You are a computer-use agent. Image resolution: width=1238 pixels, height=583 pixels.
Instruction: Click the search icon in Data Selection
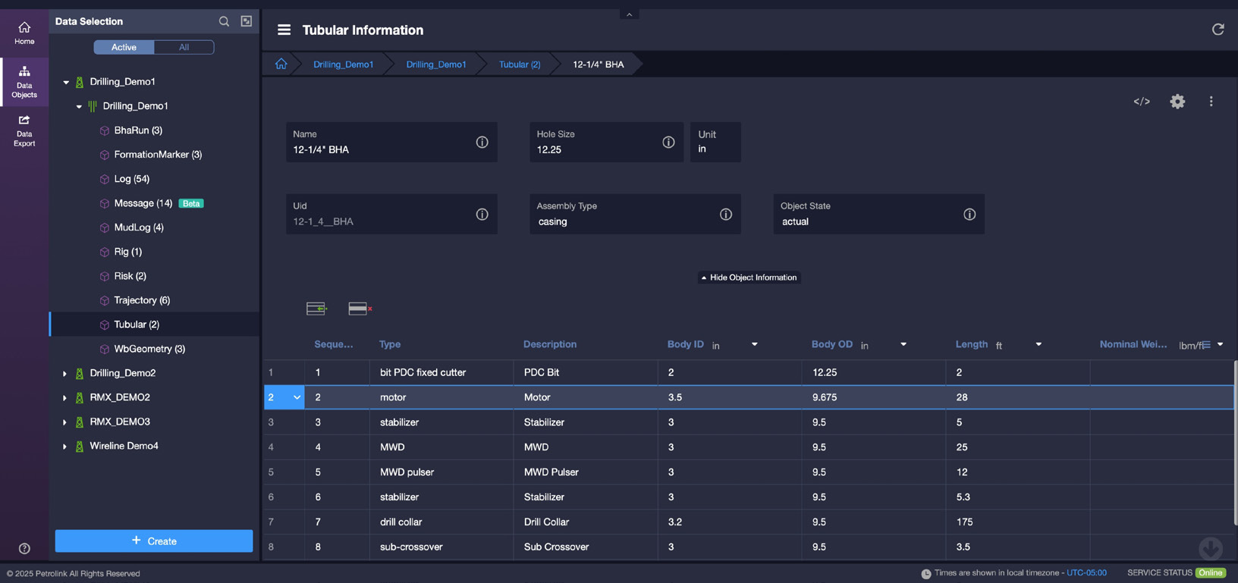[224, 22]
